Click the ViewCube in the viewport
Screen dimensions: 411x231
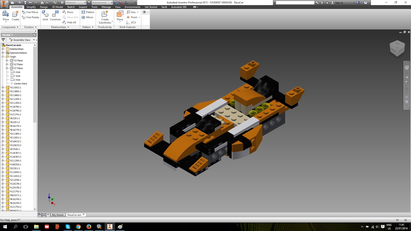397,48
